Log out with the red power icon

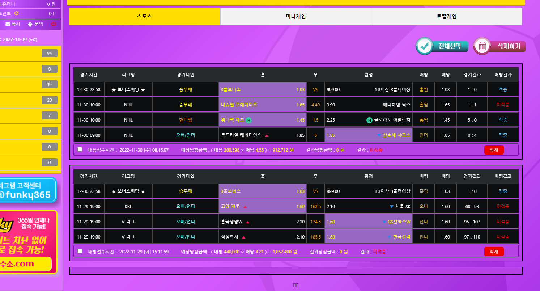click(54, 24)
